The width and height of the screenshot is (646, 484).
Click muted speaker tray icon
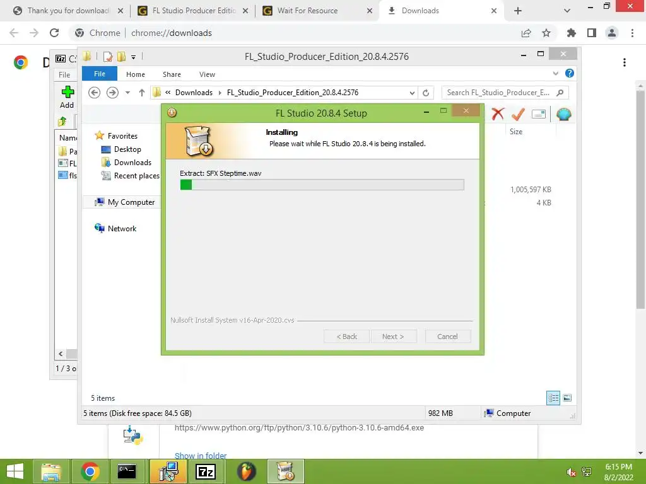click(x=571, y=472)
